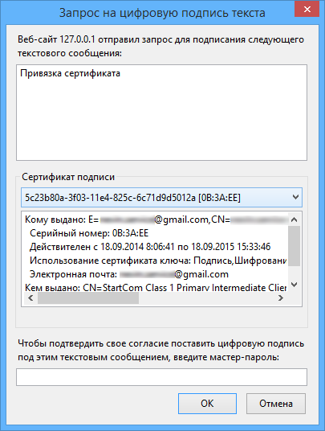This screenshot has width=325, height=431.
Task: Open the signing certificate dropdown arrow
Action: coord(295,197)
